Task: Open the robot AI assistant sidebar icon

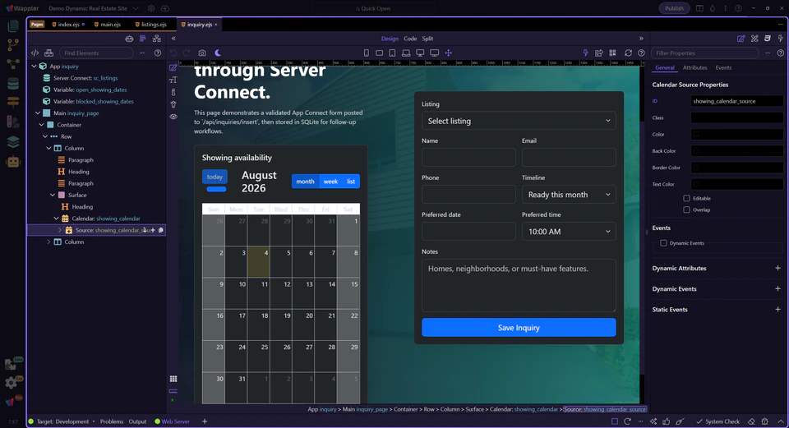Action: (x=13, y=162)
